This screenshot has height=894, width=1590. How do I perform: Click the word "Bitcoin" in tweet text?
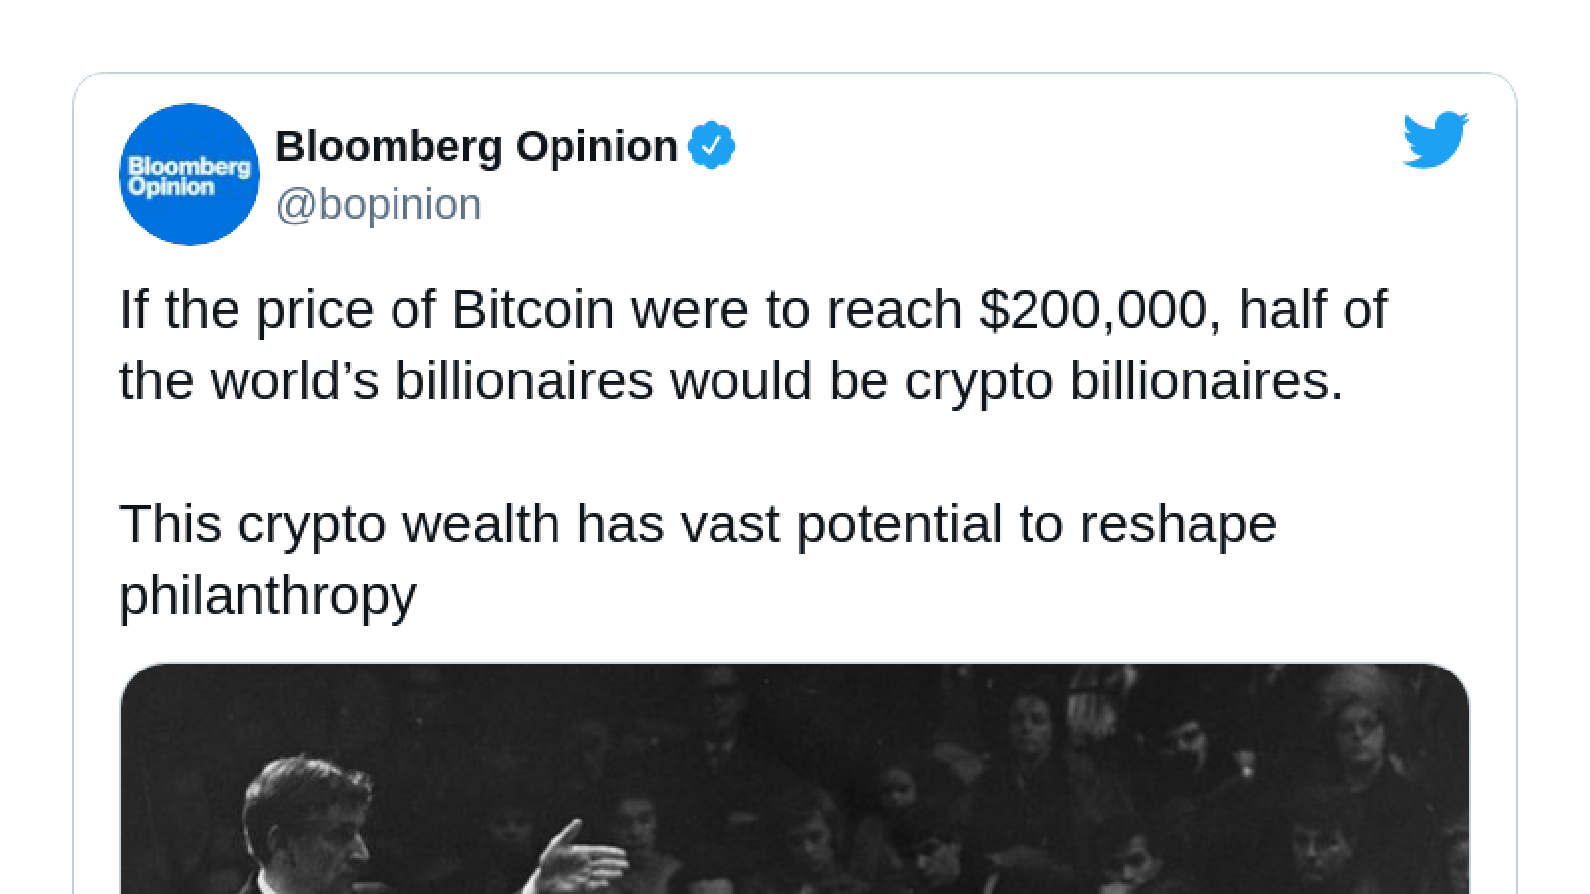point(534,309)
